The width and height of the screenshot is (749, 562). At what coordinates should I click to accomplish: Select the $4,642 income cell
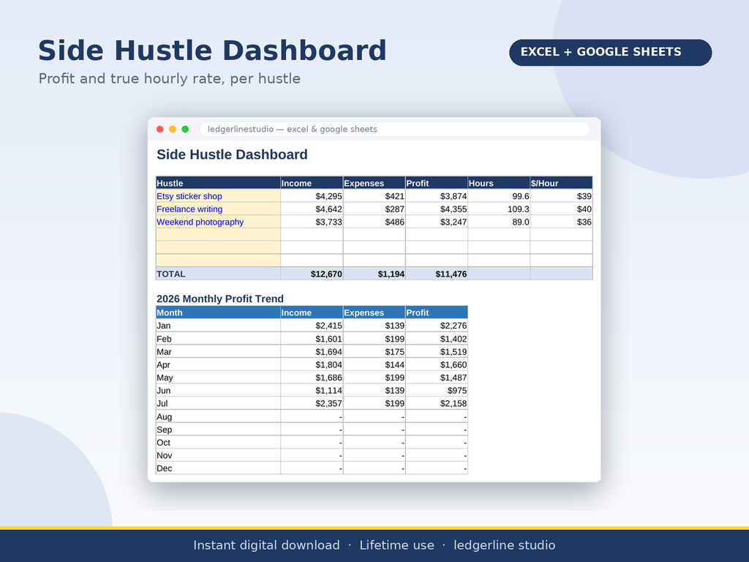click(x=312, y=209)
